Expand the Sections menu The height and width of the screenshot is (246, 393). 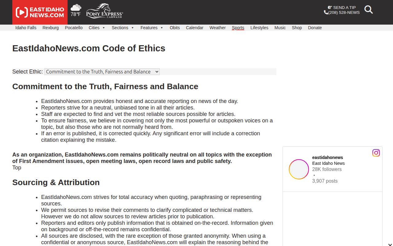tap(123, 28)
